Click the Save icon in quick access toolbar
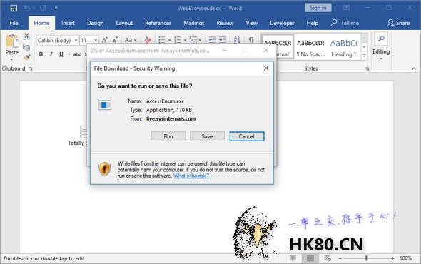421x264 pixels. (x=14, y=8)
